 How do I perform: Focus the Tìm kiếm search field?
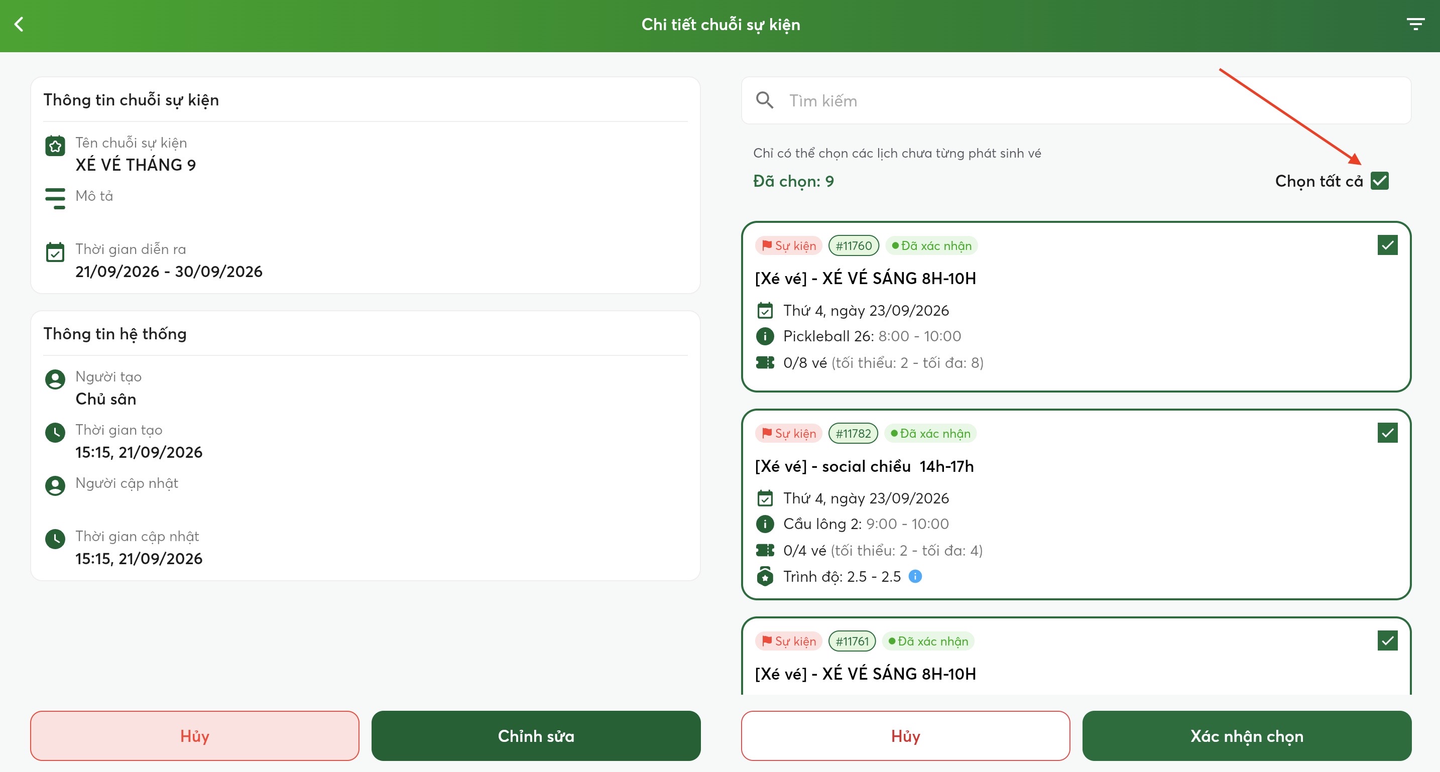point(1076,100)
